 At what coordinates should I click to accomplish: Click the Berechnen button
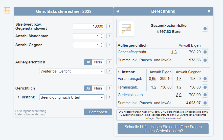click(98, 112)
